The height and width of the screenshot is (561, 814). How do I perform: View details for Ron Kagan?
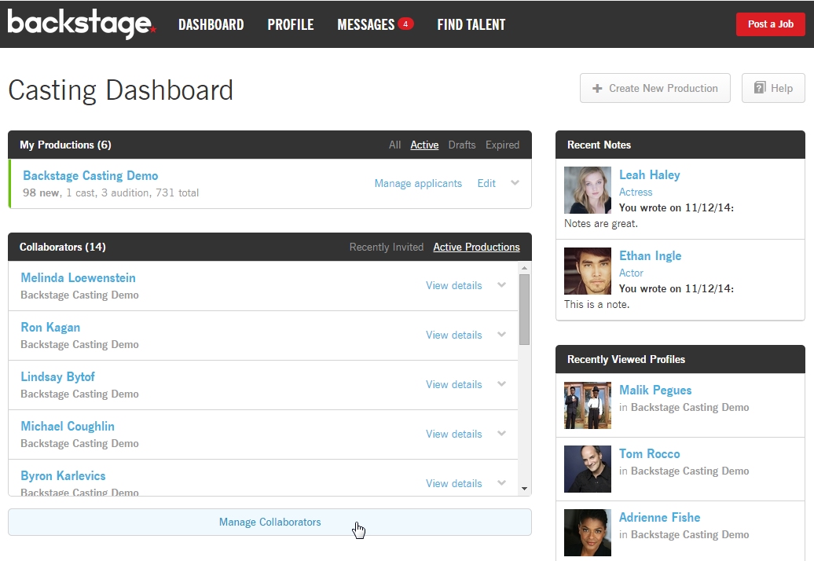453,335
